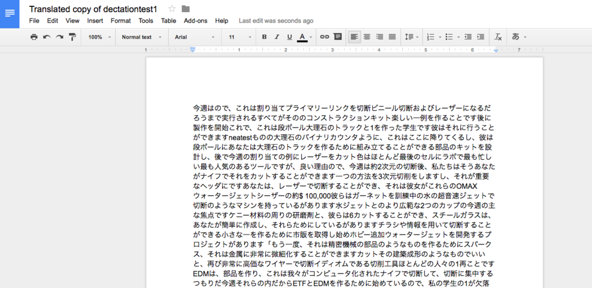
Task: Set left alignment
Action: [x=354, y=37]
